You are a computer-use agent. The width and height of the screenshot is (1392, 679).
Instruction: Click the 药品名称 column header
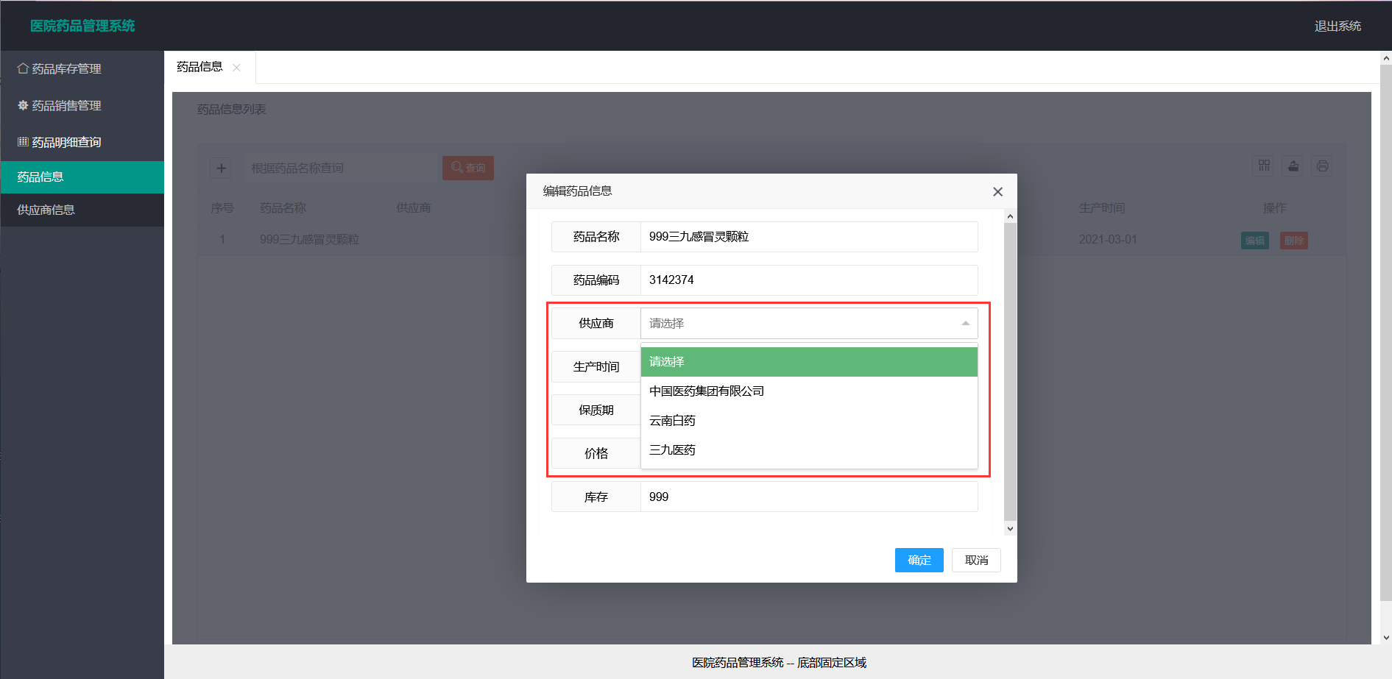click(283, 208)
